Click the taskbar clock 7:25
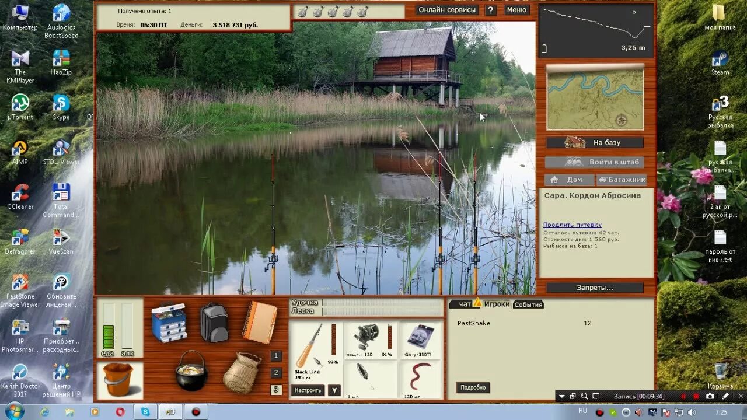Image resolution: width=747 pixels, height=420 pixels. tap(722, 412)
